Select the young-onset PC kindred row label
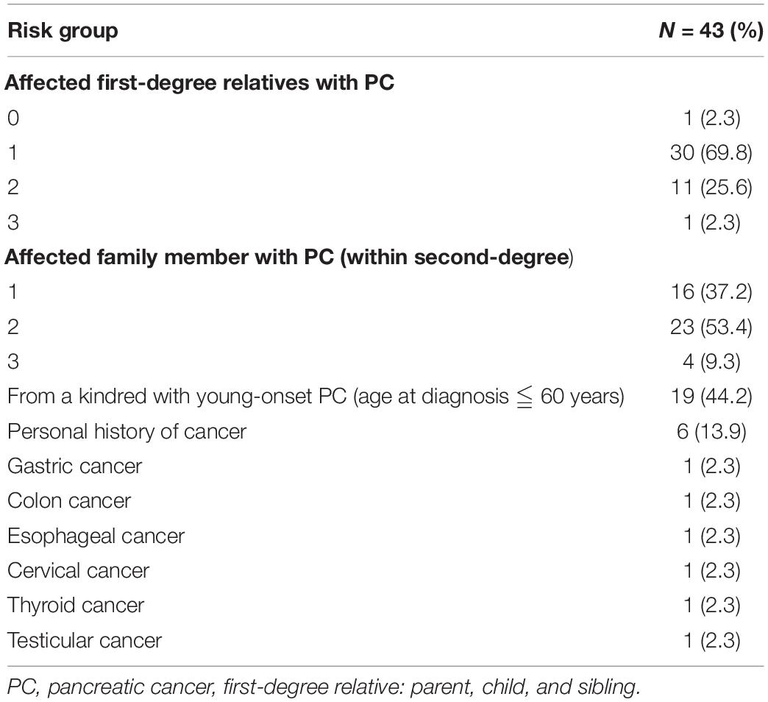 (x=316, y=397)
